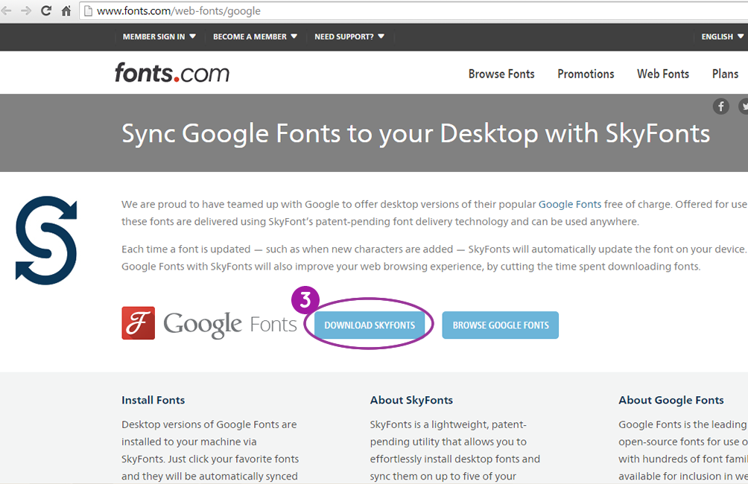Open the Become a Member dropdown
This screenshot has width=748, height=484.
[255, 36]
